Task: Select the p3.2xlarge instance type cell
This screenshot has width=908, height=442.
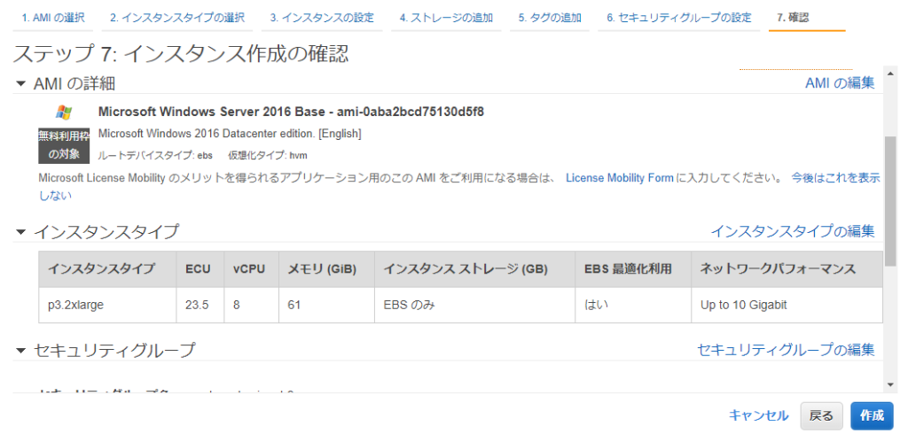Action: tap(107, 305)
